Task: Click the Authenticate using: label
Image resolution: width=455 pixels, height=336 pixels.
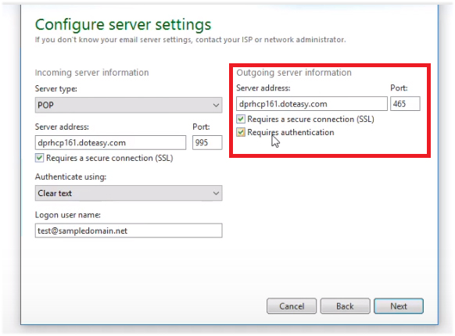Action: (x=70, y=177)
